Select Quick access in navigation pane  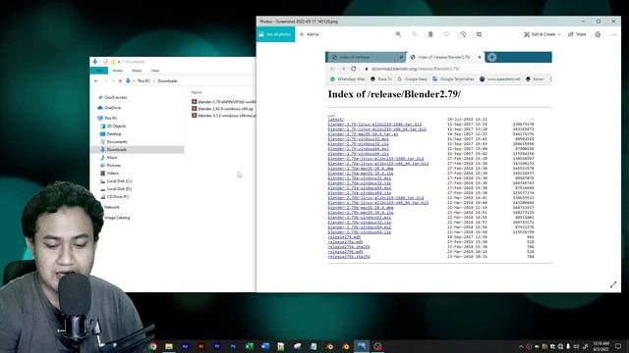click(112, 97)
